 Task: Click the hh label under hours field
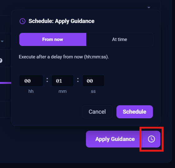pos(31,91)
